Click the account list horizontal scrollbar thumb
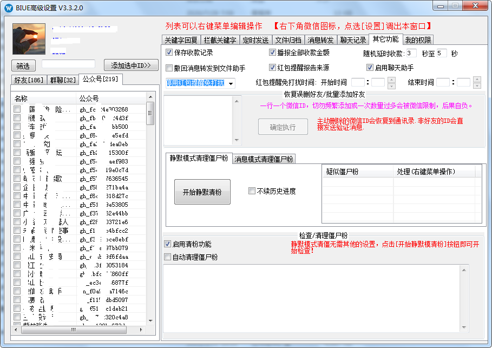492x348 pixels. [74, 330]
